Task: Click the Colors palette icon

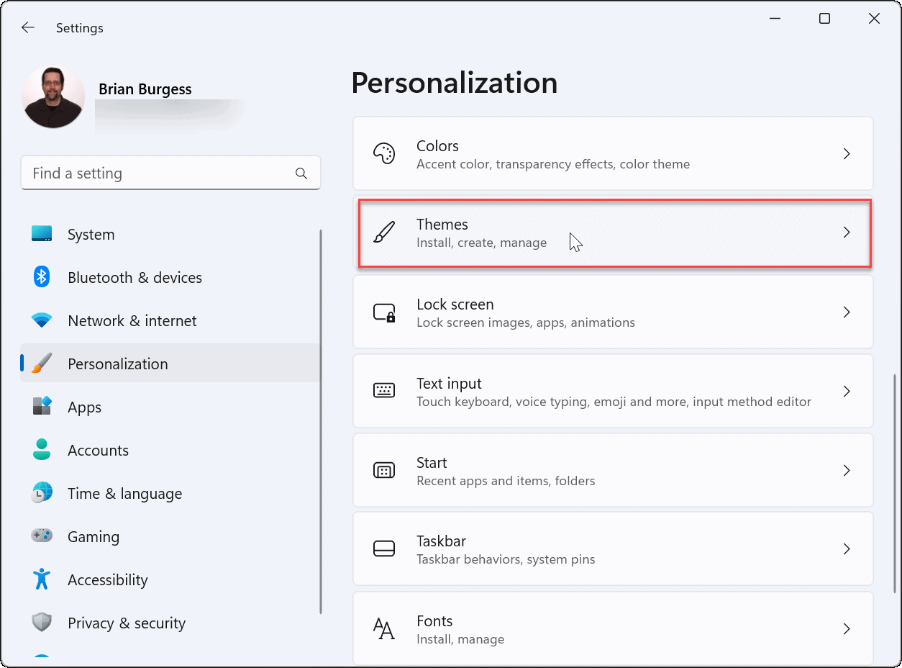Action: tap(384, 153)
